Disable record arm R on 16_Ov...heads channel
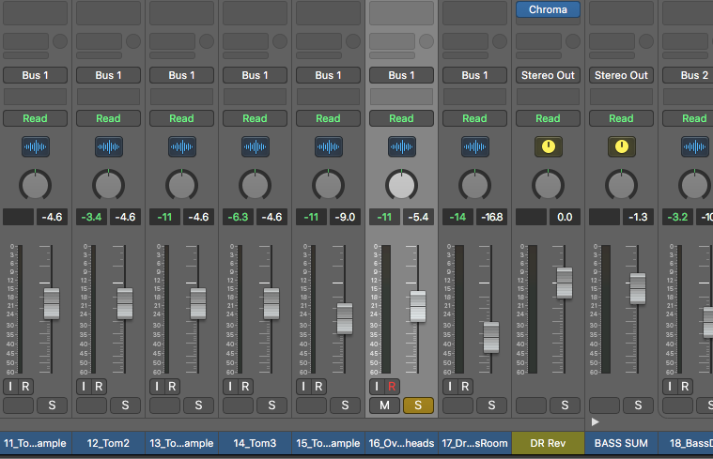The image size is (713, 459). tap(392, 387)
